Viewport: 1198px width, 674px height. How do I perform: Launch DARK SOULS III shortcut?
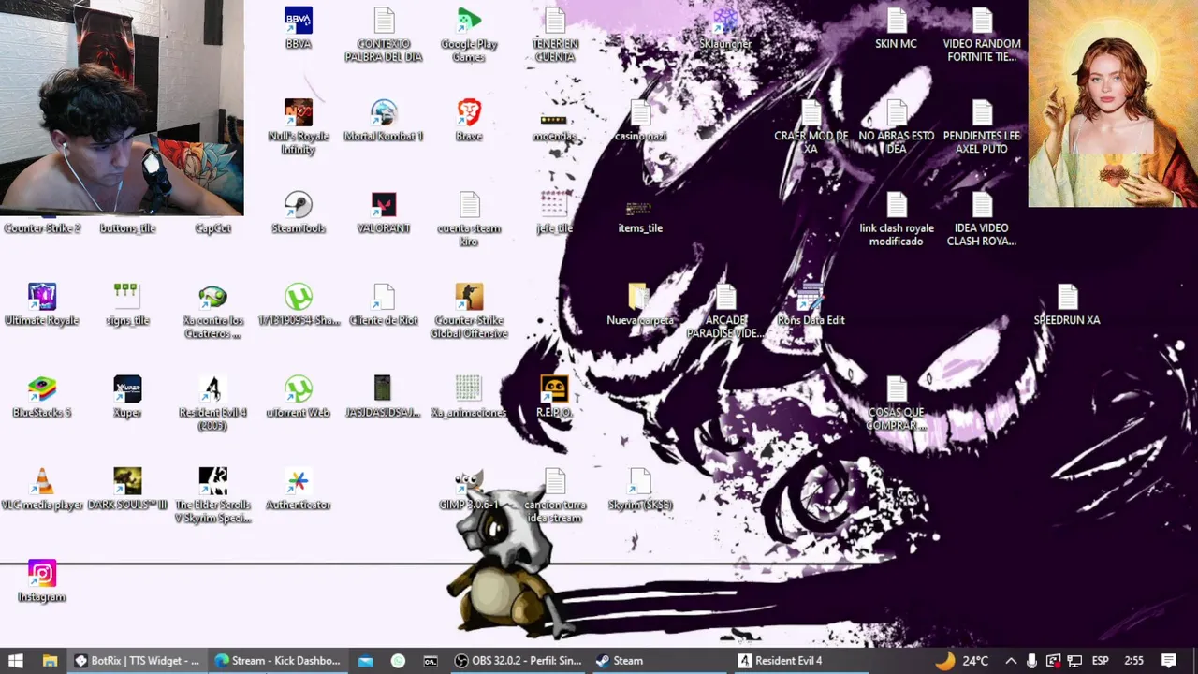(127, 489)
